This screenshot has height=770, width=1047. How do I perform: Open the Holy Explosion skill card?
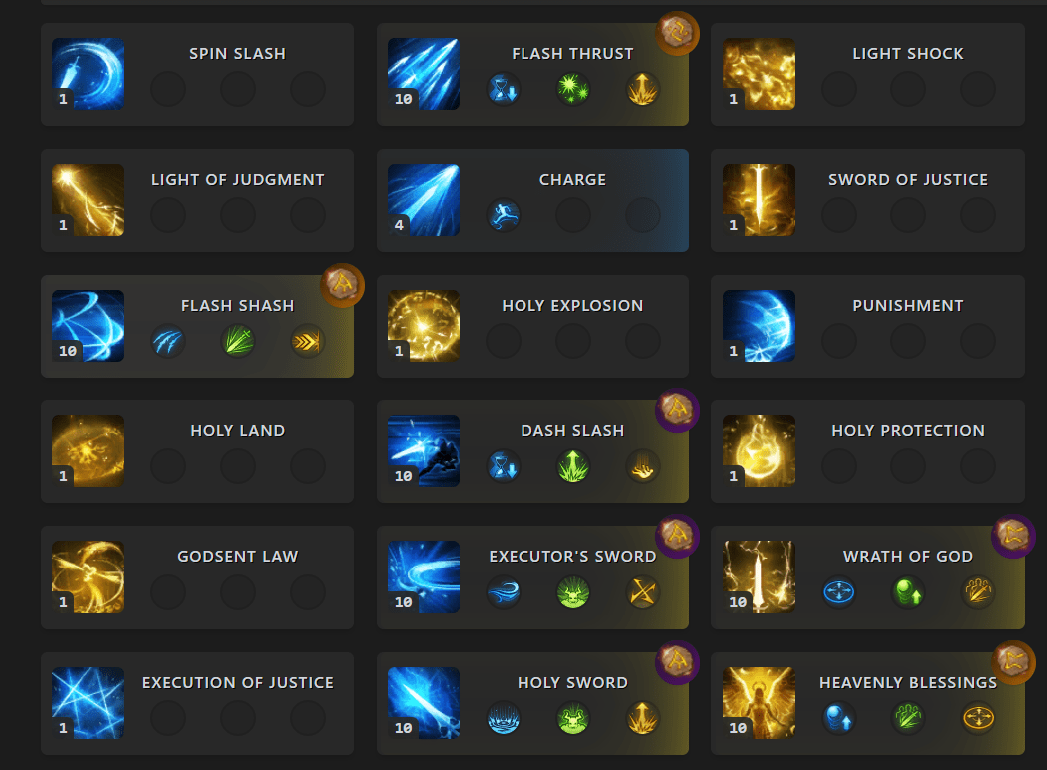point(532,326)
